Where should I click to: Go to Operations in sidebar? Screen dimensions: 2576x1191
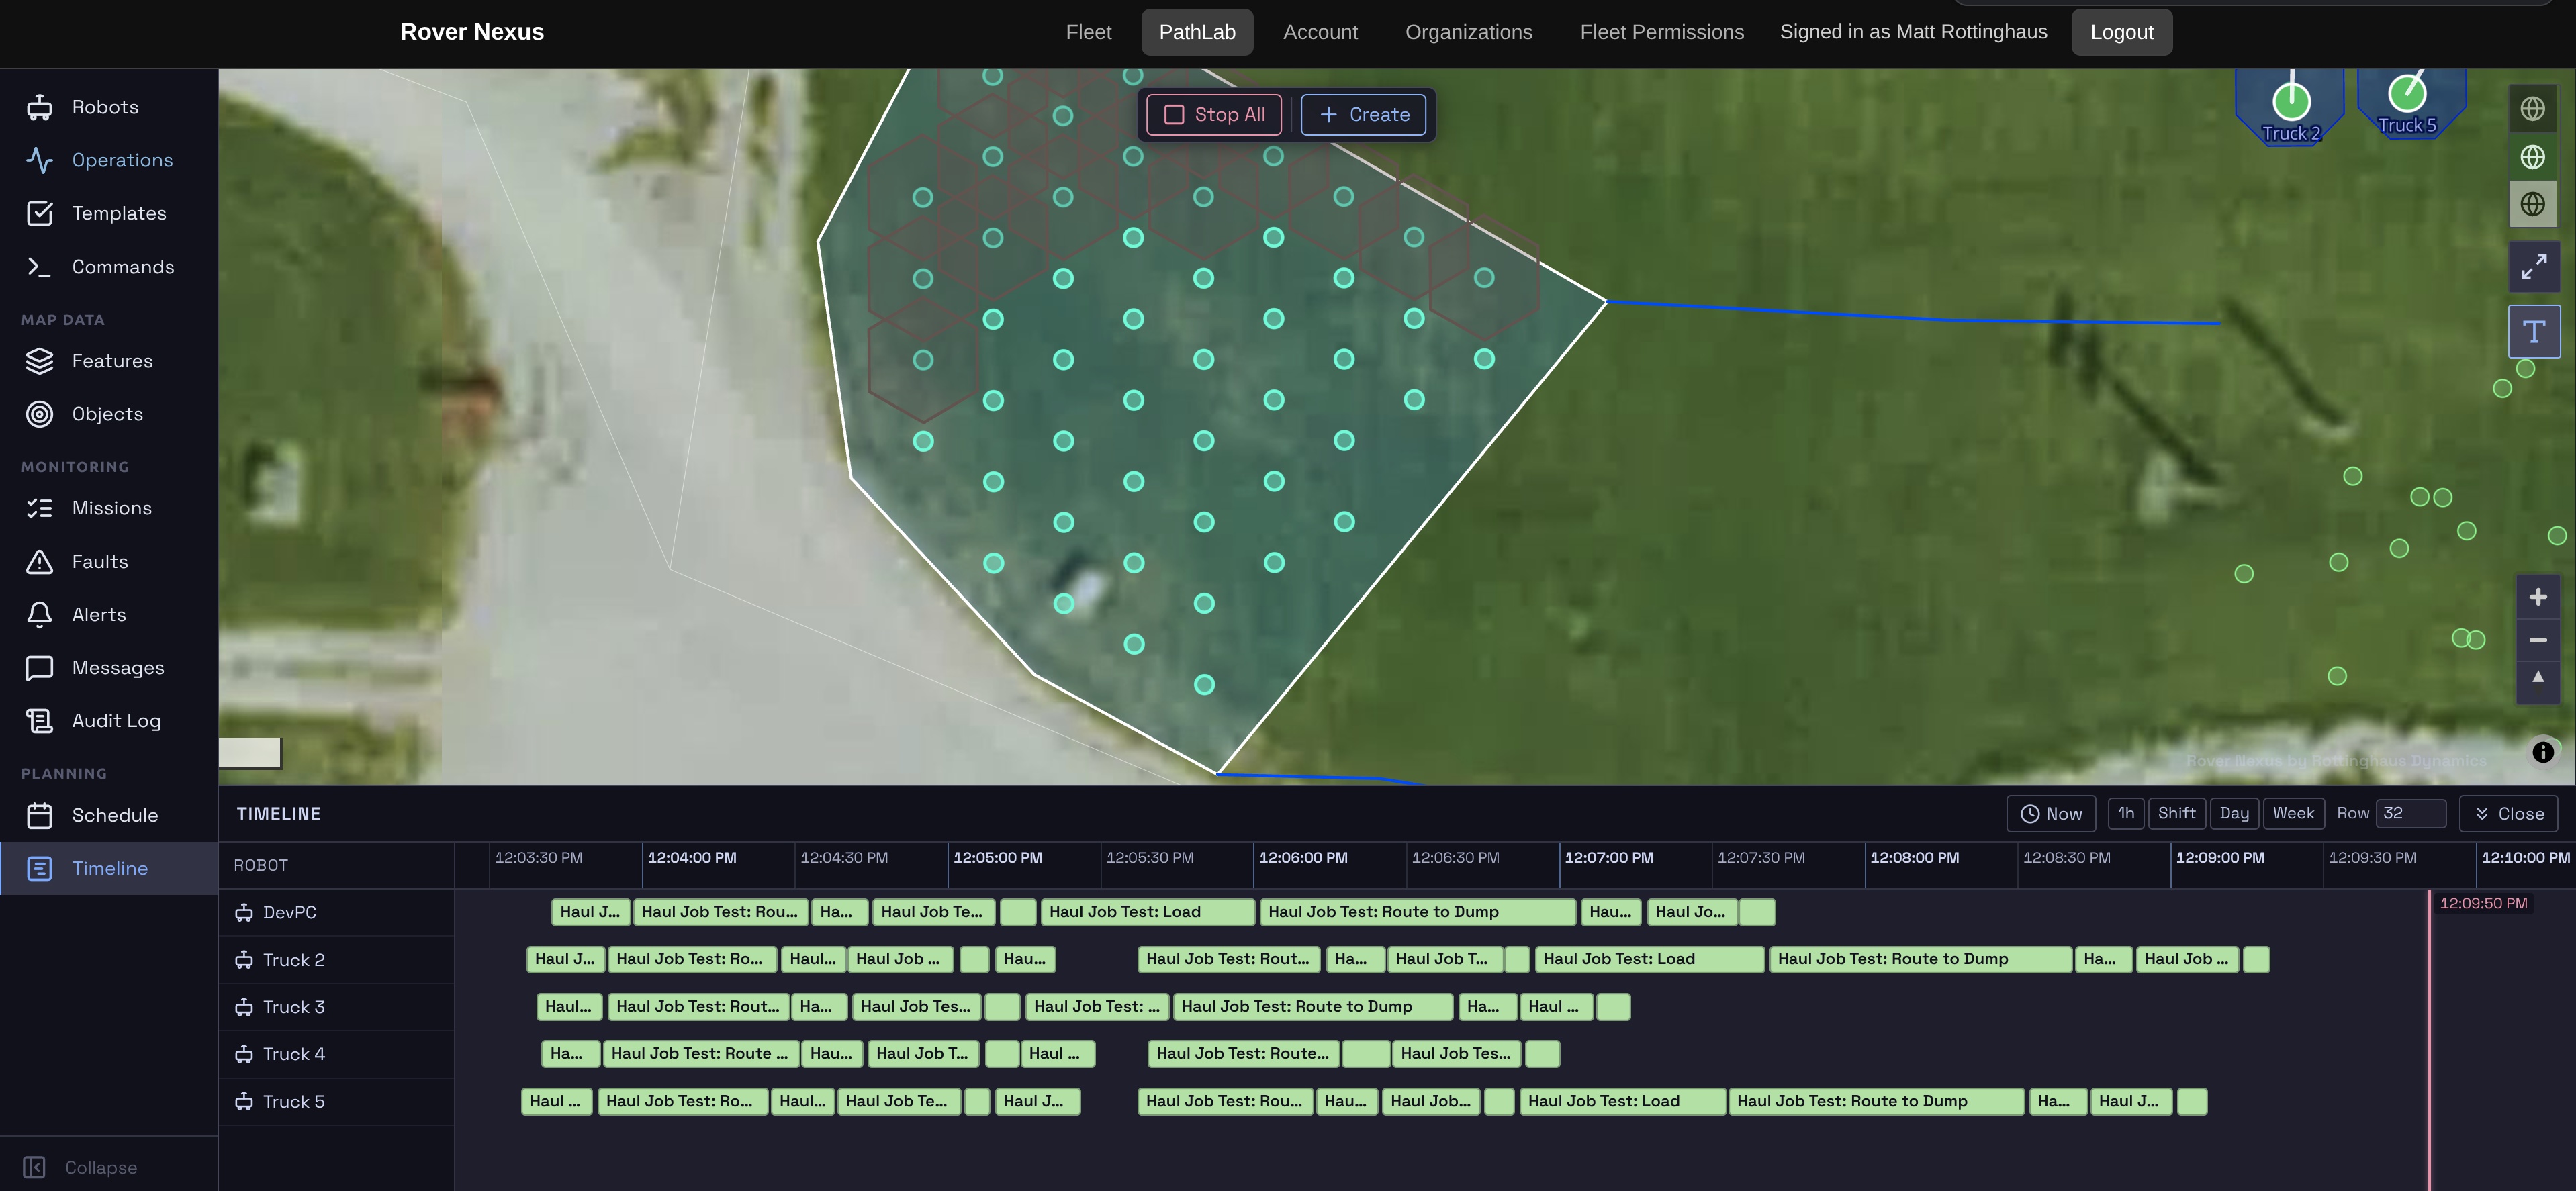click(108, 160)
